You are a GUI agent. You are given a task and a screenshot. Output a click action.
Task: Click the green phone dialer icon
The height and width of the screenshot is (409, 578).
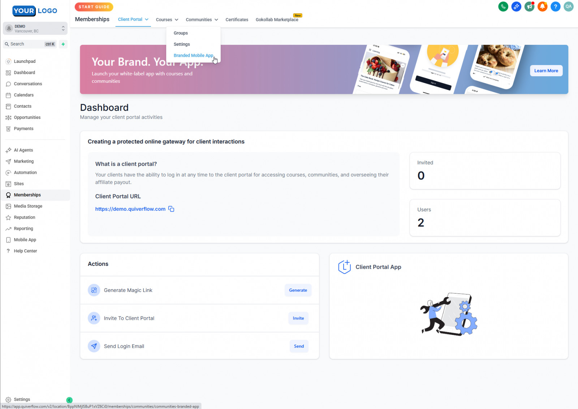(503, 7)
